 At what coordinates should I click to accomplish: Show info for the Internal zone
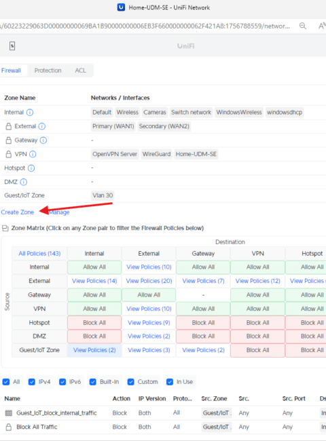click(30, 113)
